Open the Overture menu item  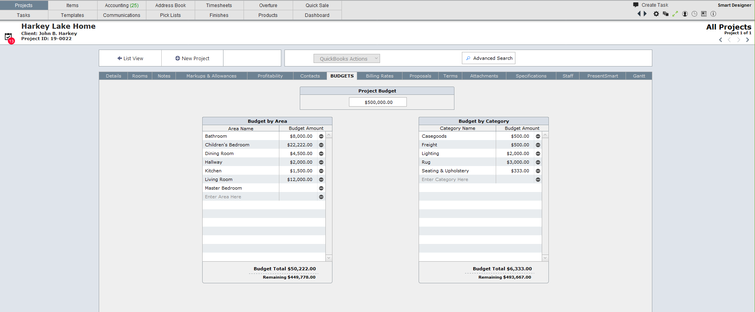(268, 5)
